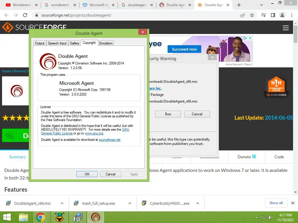Close the downloads bar
Image resolution: width=298 pixels, height=223 pixels.
(x=293, y=203)
